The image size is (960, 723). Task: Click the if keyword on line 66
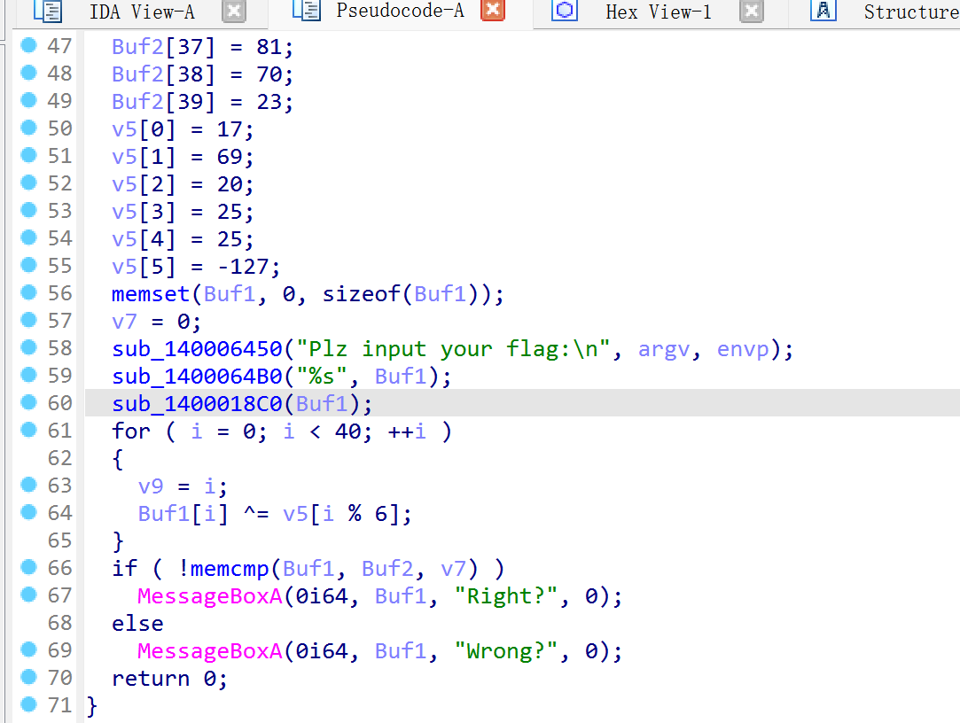[124, 568]
